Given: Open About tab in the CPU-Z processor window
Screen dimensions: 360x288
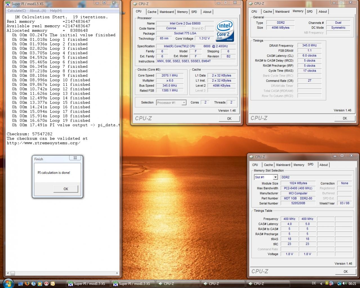Looking at the screenshot, I should [x=207, y=12].
